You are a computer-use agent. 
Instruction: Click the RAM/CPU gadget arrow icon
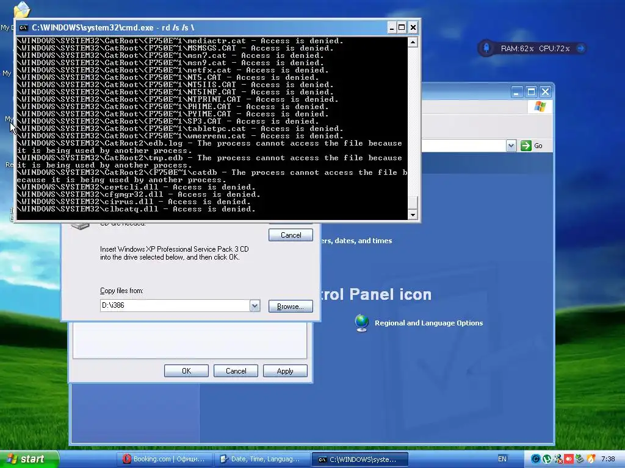click(x=581, y=49)
